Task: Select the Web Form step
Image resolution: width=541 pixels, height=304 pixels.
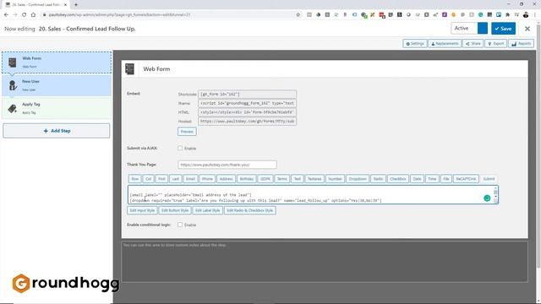Action: click(x=57, y=62)
